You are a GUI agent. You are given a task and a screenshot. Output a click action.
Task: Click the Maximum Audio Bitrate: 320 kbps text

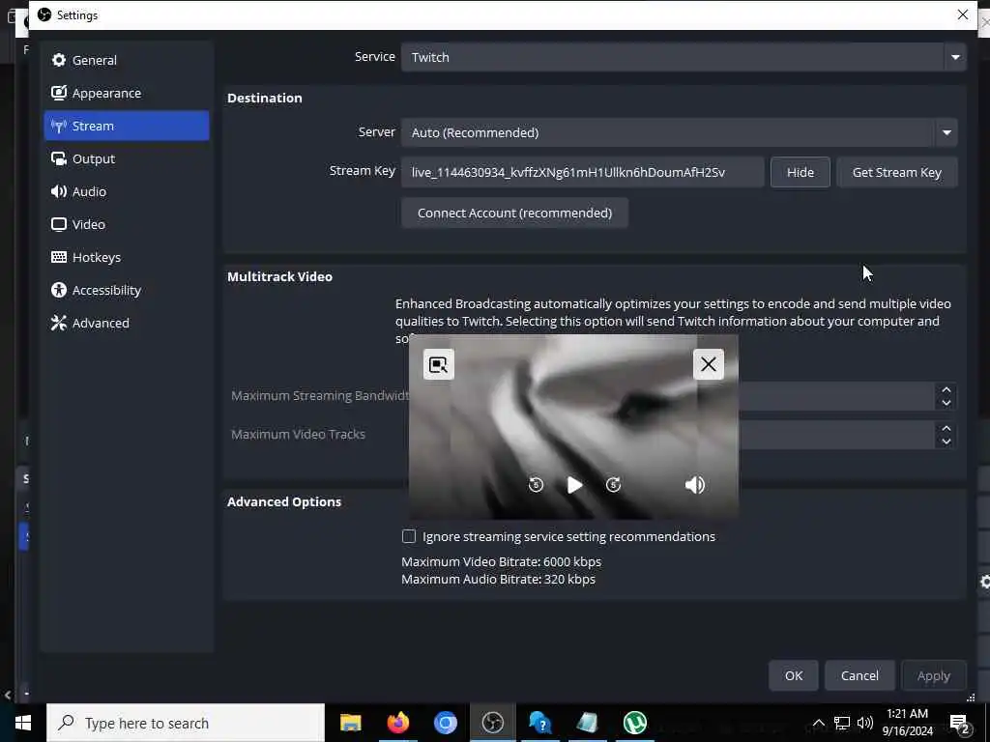(x=498, y=579)
